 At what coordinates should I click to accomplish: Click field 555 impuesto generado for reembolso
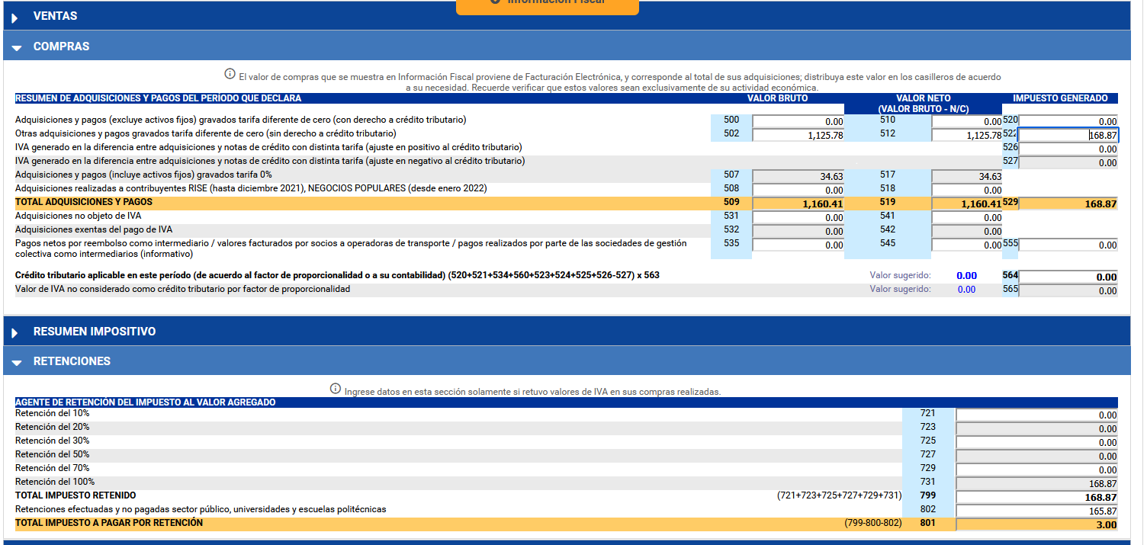(x=1068, y=245)
